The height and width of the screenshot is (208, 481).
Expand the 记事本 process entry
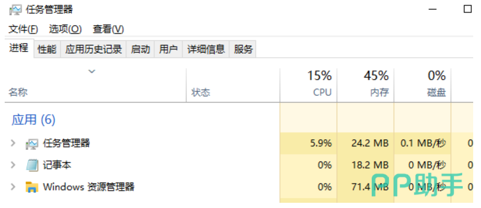point(13,165)
